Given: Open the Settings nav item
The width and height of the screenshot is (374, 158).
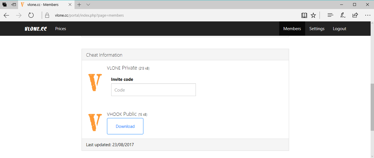Looking at the screenshot, I should click(x=317, y=29).
